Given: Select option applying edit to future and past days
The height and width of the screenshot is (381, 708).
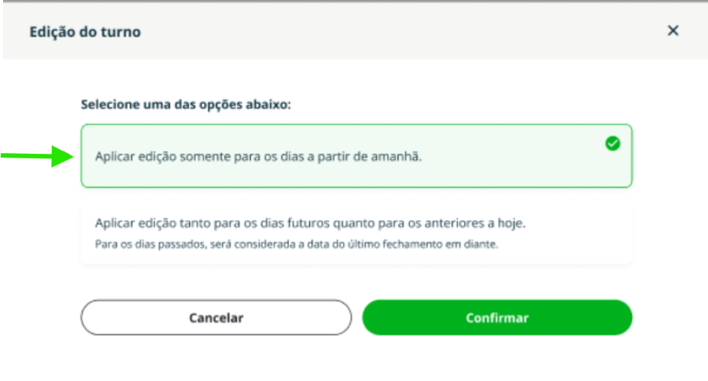Looking at the screenshot, I should point(357,233).
